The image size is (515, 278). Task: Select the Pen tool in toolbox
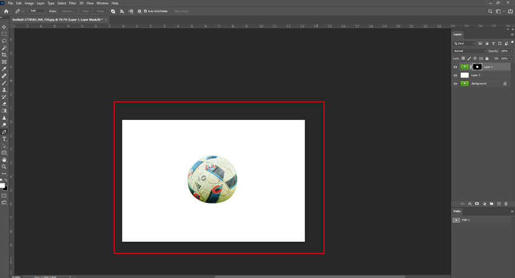[4, 132]
